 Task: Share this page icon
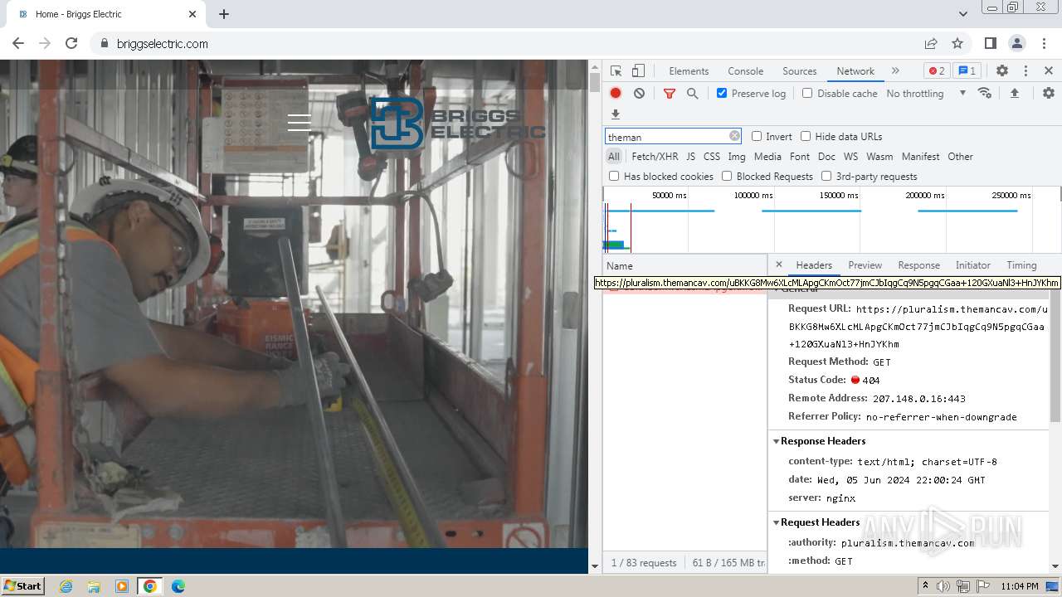click(x=931, y=43)
